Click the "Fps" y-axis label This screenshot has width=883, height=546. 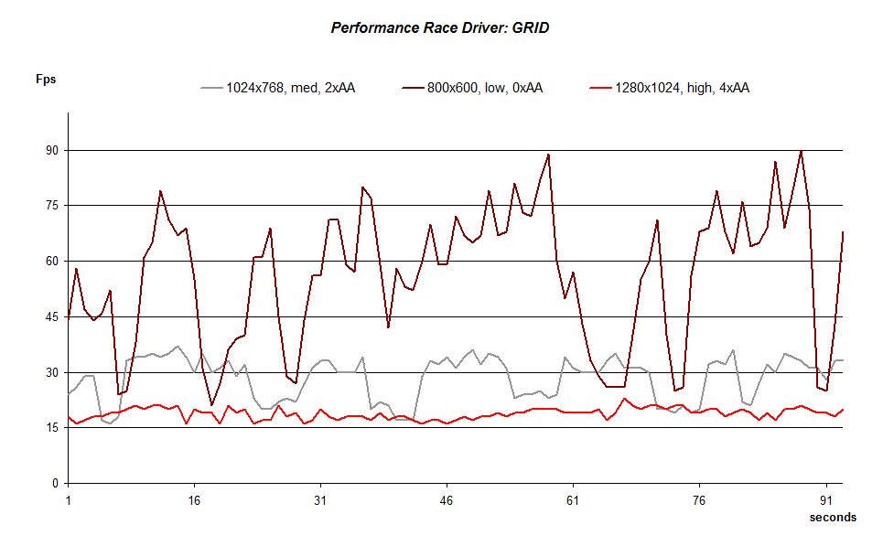click(x=46, y=79)
